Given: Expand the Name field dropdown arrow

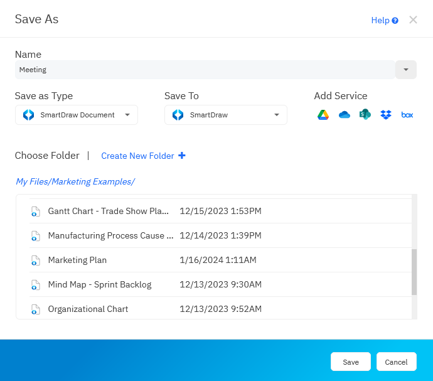Looking at the screenshot, I should 406,70.
